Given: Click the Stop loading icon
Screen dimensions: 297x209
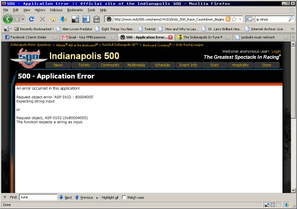Looking at the screenshot, I should point(42,19).
